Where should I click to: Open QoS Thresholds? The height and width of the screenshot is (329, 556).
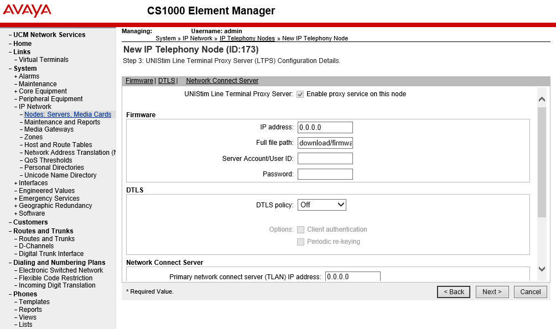tap(48, 160)
